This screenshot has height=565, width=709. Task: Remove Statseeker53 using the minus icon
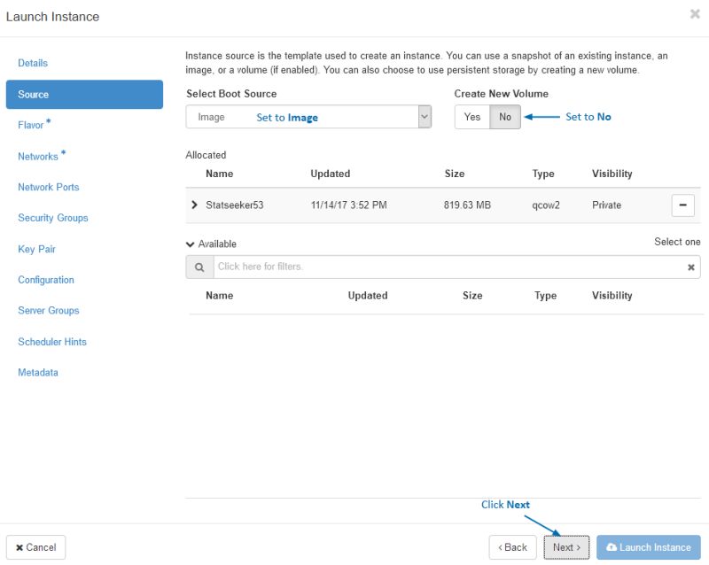[x=683, y=205]
